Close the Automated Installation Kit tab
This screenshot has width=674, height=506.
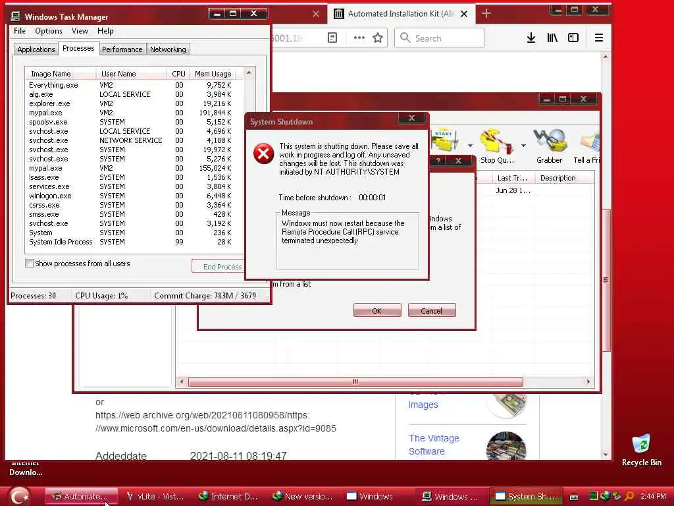(x=464, y=14)
